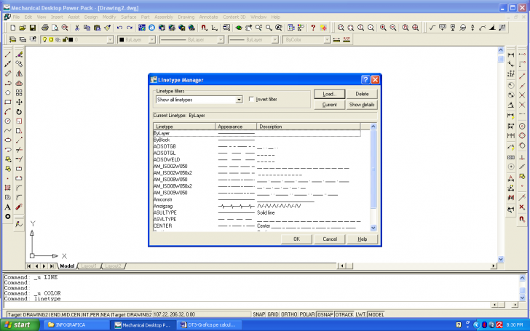This screenshot has height=331, width=530.
Task: Click OK in Linetype Manager
Action: [x=296, y=239]
